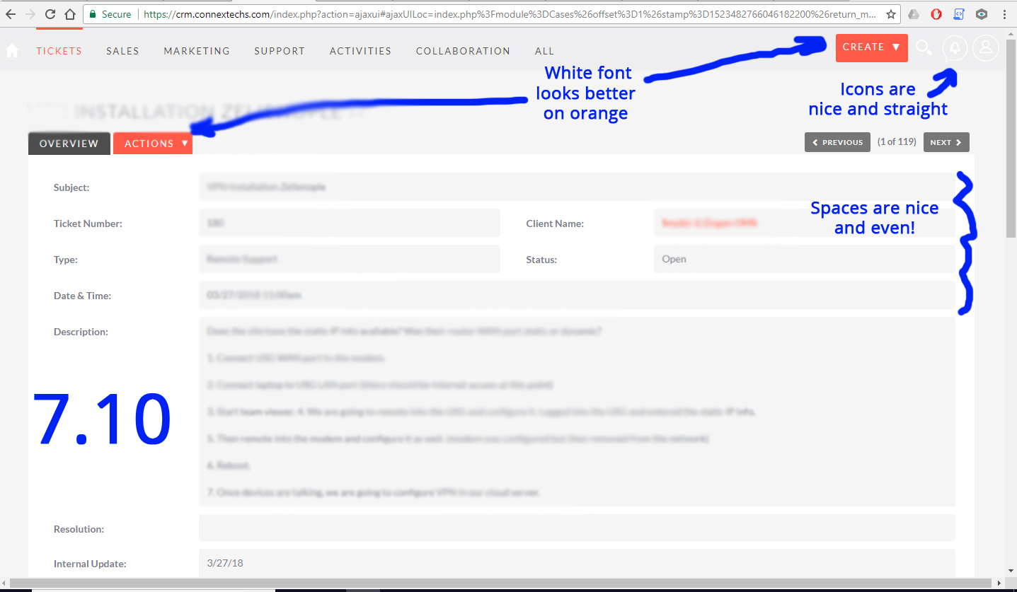Image resolution: width=1017 pixels, height=592 pixels.
Task: Open the Chrome three-dot menu
Action: pos(1004,13)
